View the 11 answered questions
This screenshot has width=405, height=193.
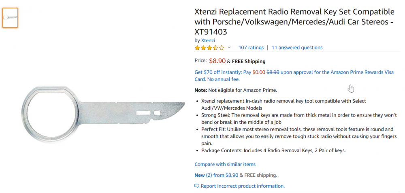(x=297, y=48)
